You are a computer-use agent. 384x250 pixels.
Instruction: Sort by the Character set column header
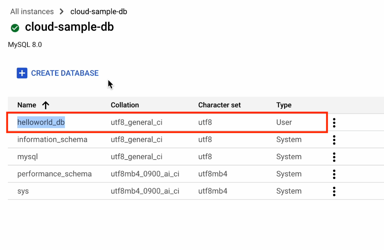point(219,105)
